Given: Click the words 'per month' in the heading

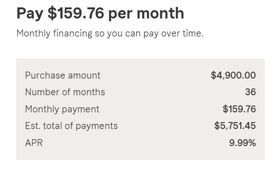Looking at the screenshot, I should tap(146, 14).
